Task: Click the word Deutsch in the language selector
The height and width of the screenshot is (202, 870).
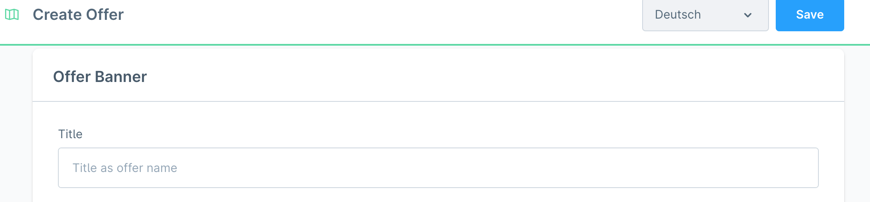Action: (678, 15)
